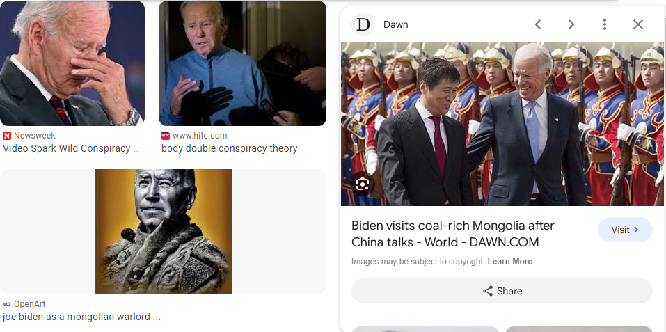Click the hitc.com favicon icon
Screen dimensions: 666x332
pyautogui.click(x=165, y=136)
